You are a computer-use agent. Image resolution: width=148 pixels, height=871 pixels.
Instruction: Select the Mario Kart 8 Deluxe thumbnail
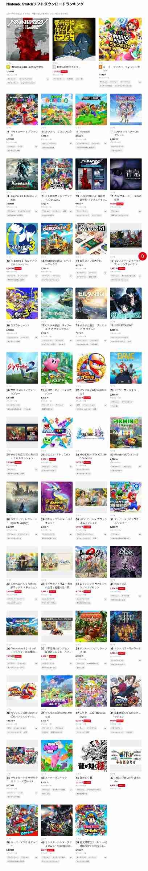point(22,110)
